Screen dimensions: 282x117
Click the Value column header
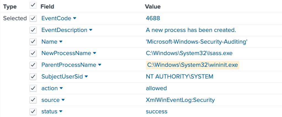pyautogui.click(x=153, y=6)
